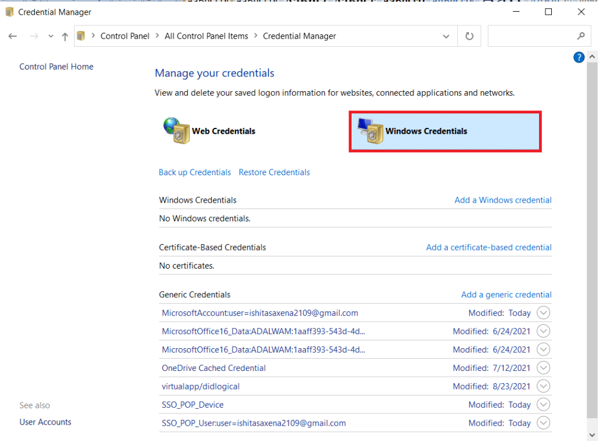This screenshot has width=598, height=441.
Task: Expand the MicrosoftAccount credential chevron
Action: click(543, 313)
